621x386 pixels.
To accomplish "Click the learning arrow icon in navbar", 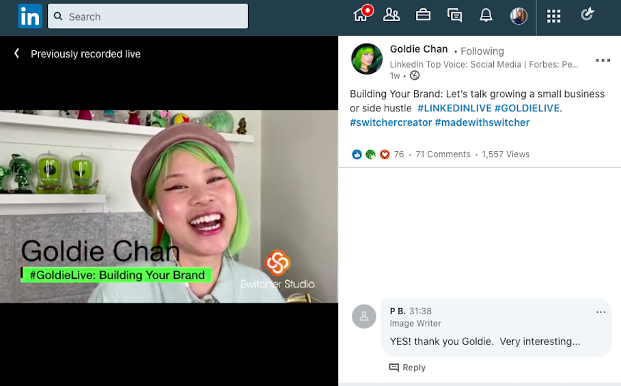I will click(587, 14).
